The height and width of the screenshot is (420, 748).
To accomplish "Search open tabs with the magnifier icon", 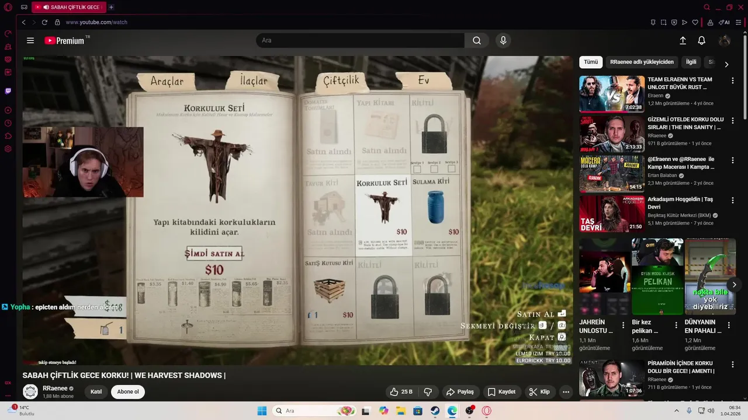I will (707, 7).
